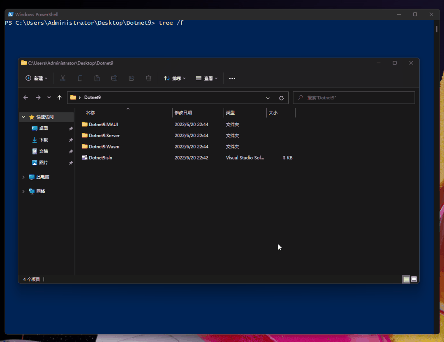Expand the 网络 Network node
The width and height of the screenshot is (444, 342).
pos(23,191)
